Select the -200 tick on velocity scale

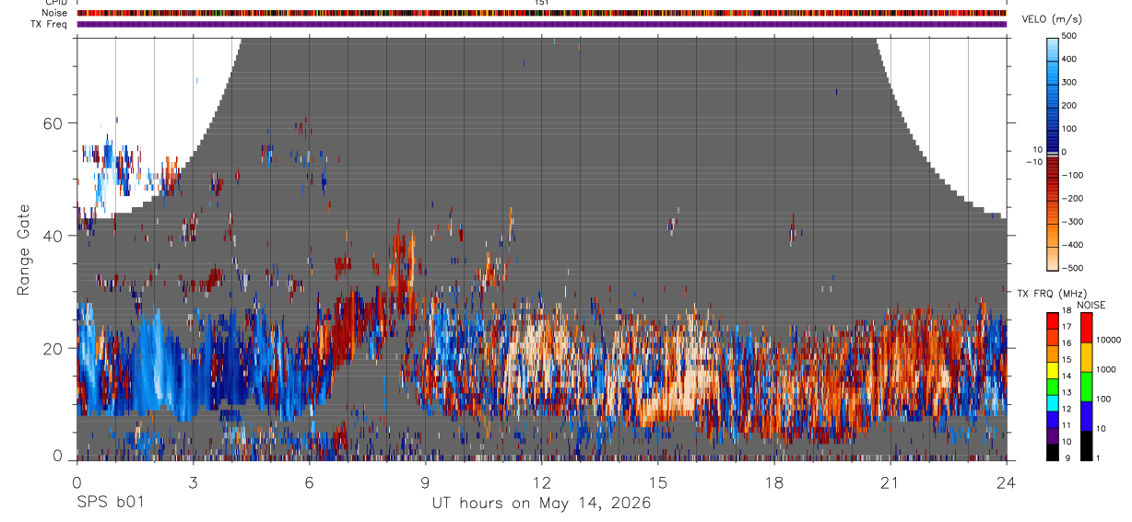1073,198
